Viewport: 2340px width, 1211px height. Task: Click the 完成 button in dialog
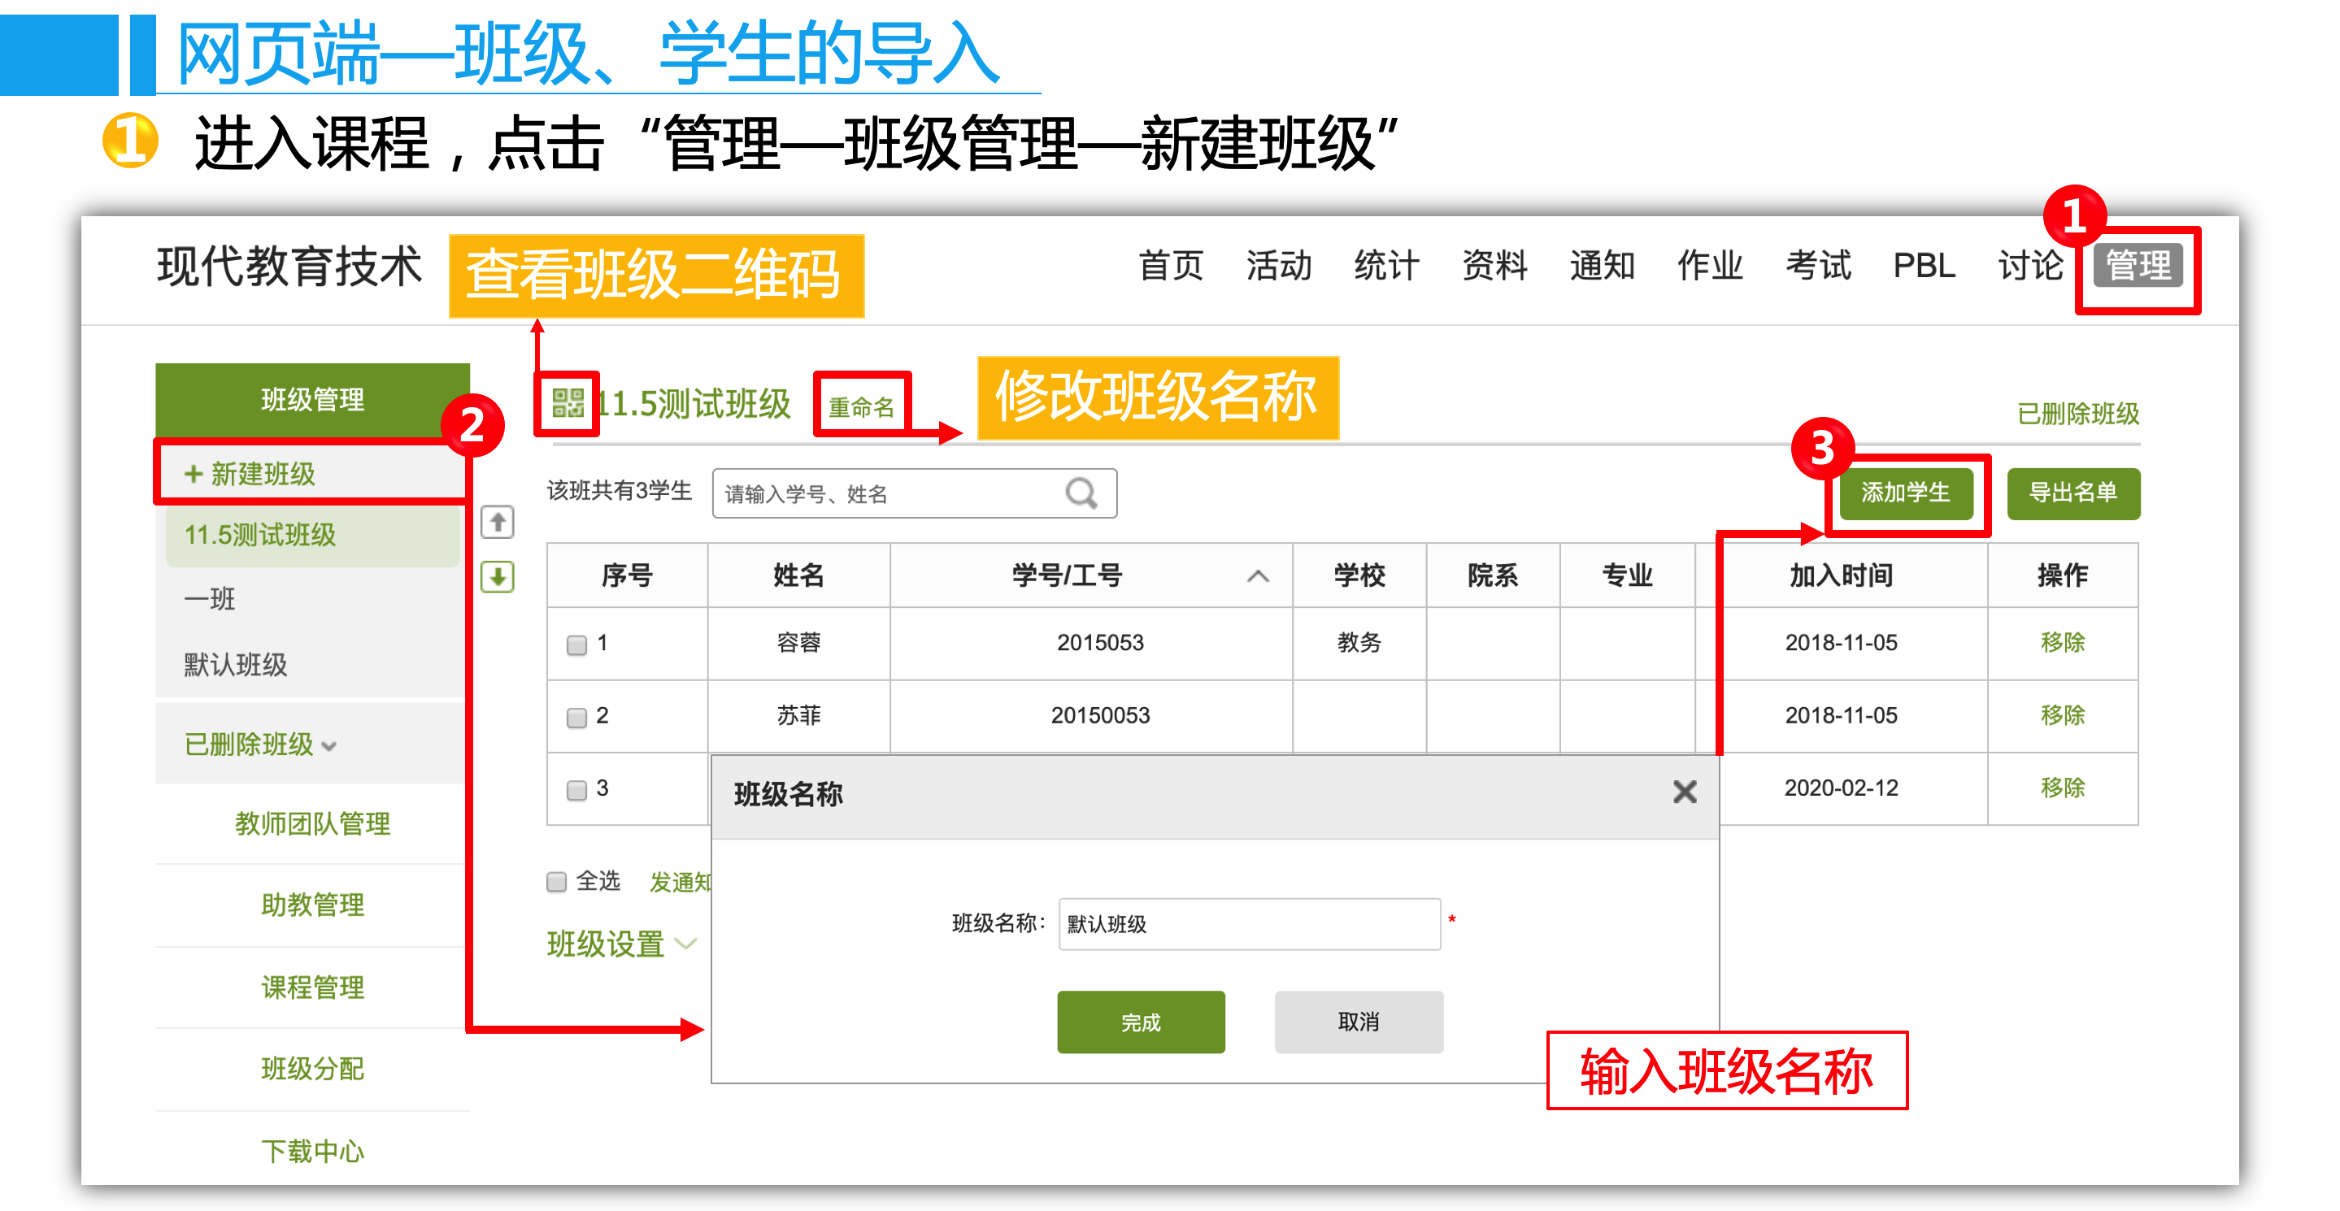(1140, 1022)
